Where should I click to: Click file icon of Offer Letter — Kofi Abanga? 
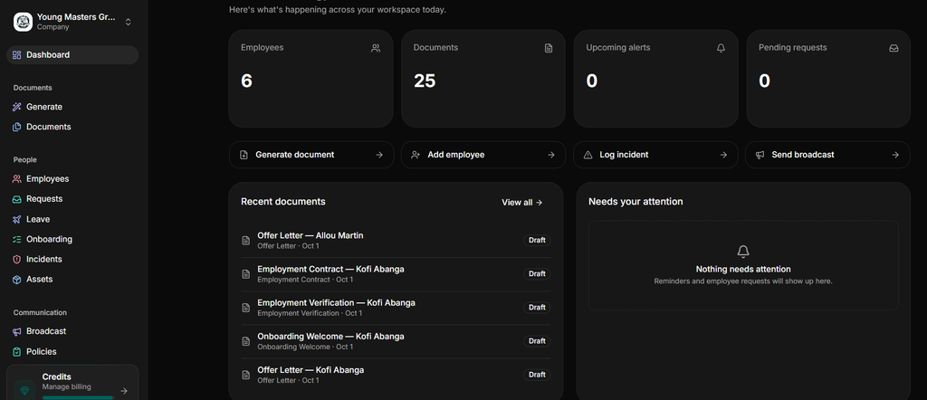click(246, 376)
